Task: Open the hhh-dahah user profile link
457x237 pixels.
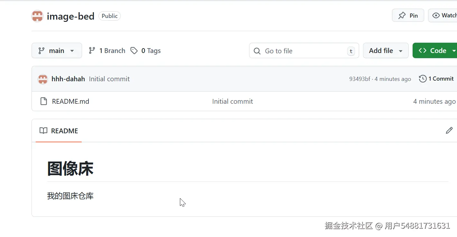Action: (x=68, y=79)
